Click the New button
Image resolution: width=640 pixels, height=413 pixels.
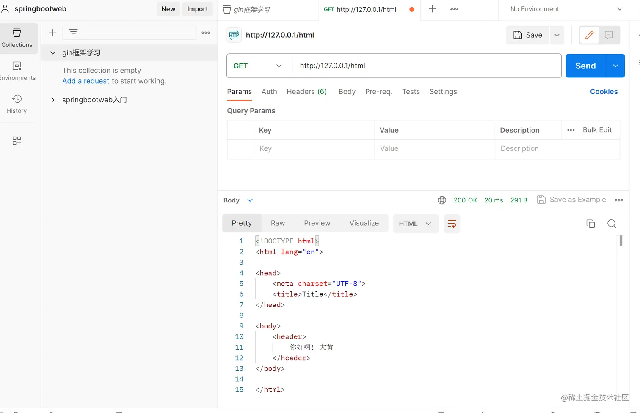[168, 9]
